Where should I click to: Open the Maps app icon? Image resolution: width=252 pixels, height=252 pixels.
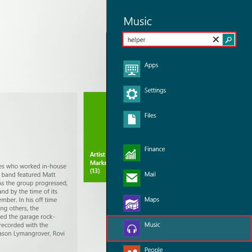[x=132, y=203]
